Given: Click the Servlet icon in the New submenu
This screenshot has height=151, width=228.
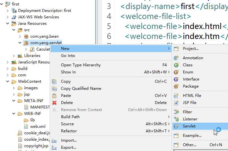Looking at the screenshot, I should 176,126.
